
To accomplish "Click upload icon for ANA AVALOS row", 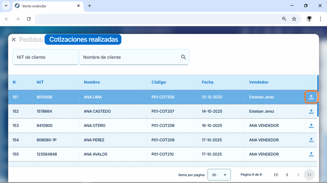I will (x=311, y=154).
